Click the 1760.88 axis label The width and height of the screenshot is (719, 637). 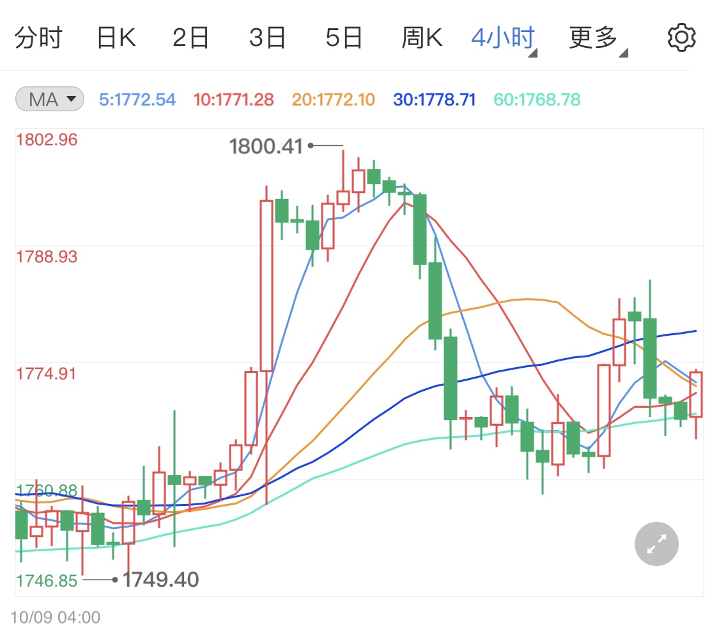point(47,491)
